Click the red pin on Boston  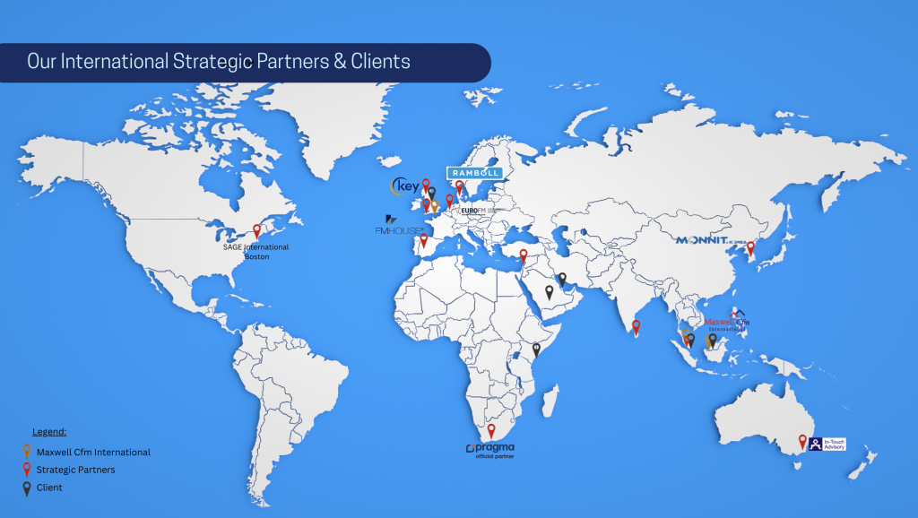coord(257,230)
